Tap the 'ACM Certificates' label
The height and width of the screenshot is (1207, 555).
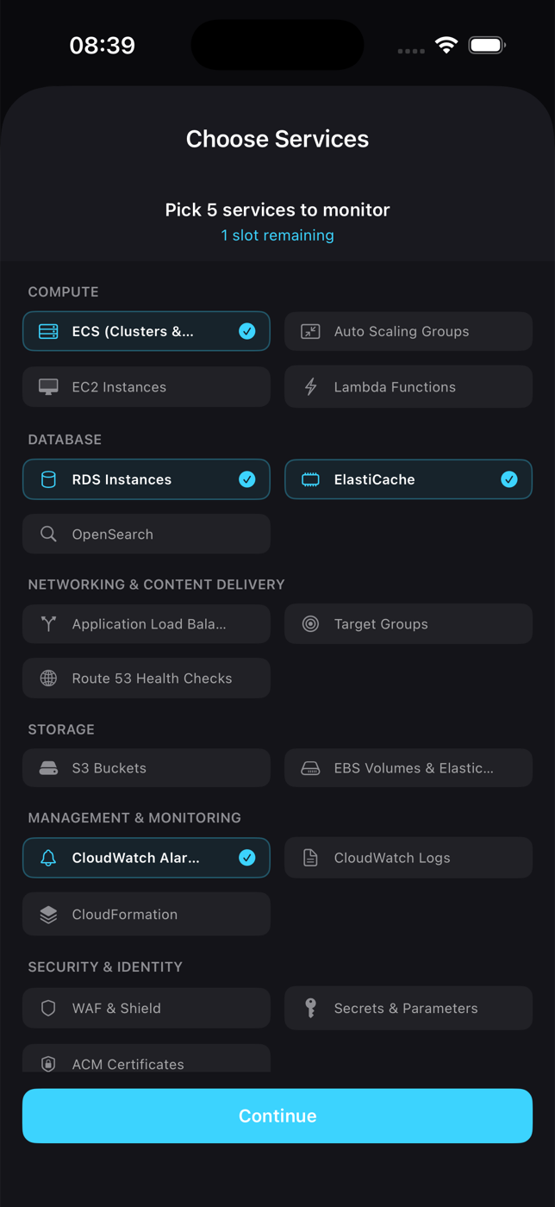click(x=128, y=1065)
